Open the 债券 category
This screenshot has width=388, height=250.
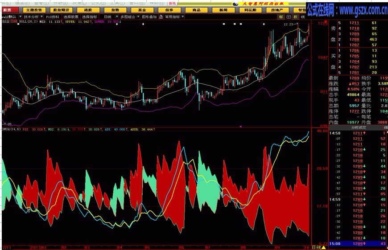[169, 10]
